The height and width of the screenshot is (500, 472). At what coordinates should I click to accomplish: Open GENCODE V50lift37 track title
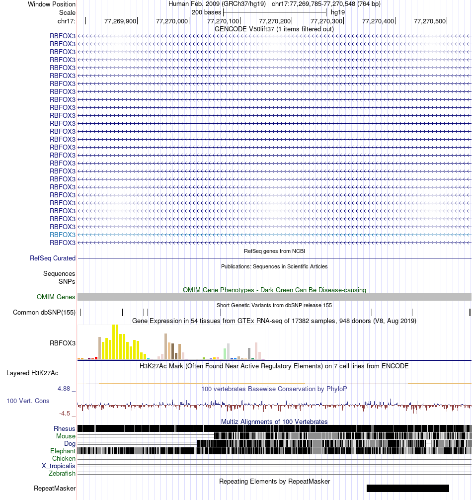(x=274, y=29)
